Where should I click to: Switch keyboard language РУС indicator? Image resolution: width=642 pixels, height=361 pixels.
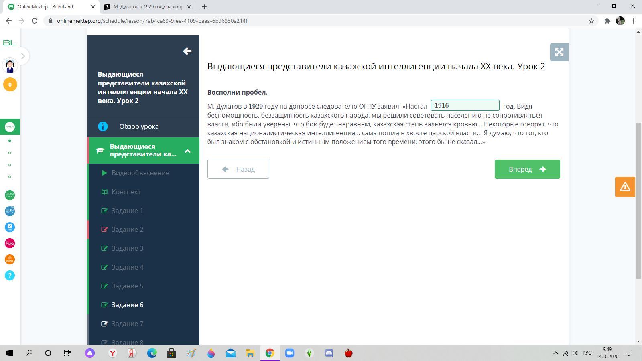587,353
